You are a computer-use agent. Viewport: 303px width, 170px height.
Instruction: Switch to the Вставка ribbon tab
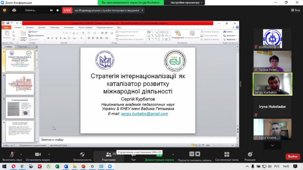pyautogui.click(x=30, y=27)
